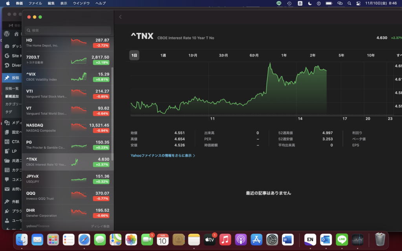
Task: Select the JPY=X row in watchlist
Action: pyautogui.click(x=68, y=179)
